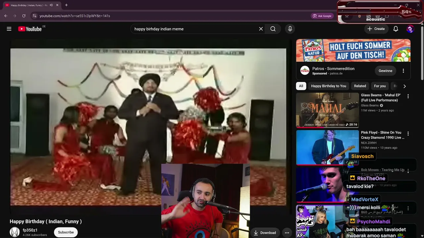This screenshot has width=424, height=238.
Task: Open options menu for Patros ad
Action: point(403,71)
